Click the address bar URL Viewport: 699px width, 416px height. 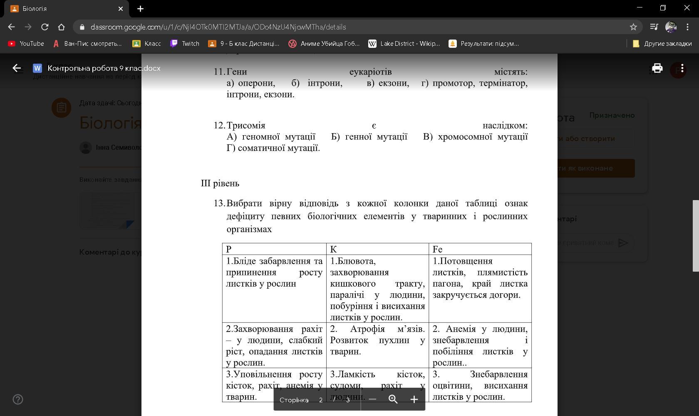coord(218,27)
